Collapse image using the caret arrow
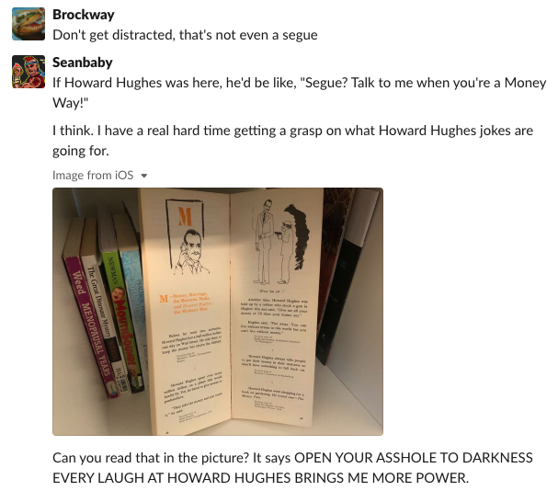Screen dimensions: 558x491 coord(144,176)
